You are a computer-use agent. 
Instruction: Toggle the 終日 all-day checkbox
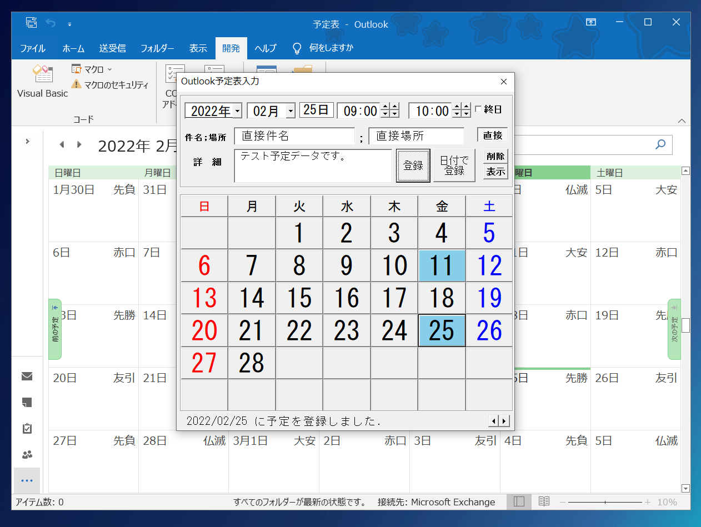point(478,109)
